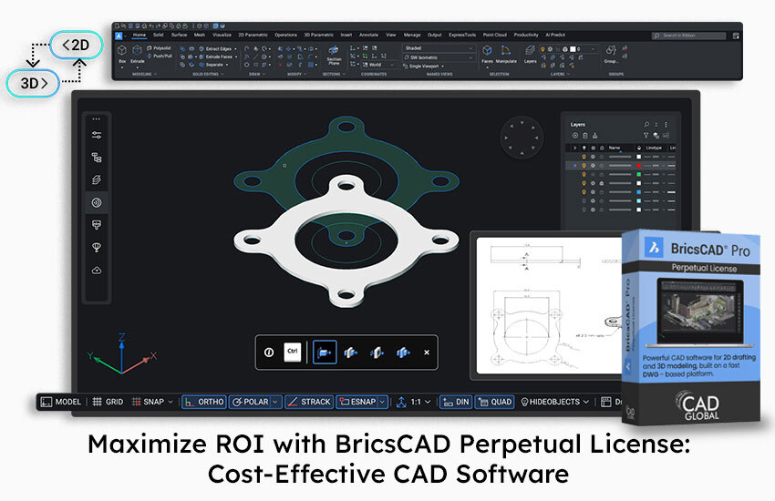Switch to the Mesh ribbon tab
Image resolution: width=775 pixels, height=501 pixels.
tap(199, 35)
